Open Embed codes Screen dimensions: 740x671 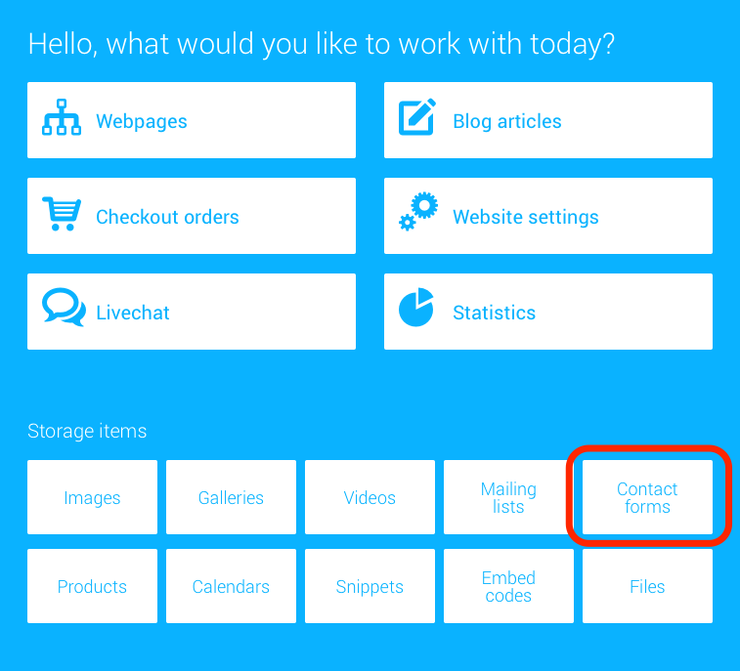pyautogui.click(x=508, y=586)
